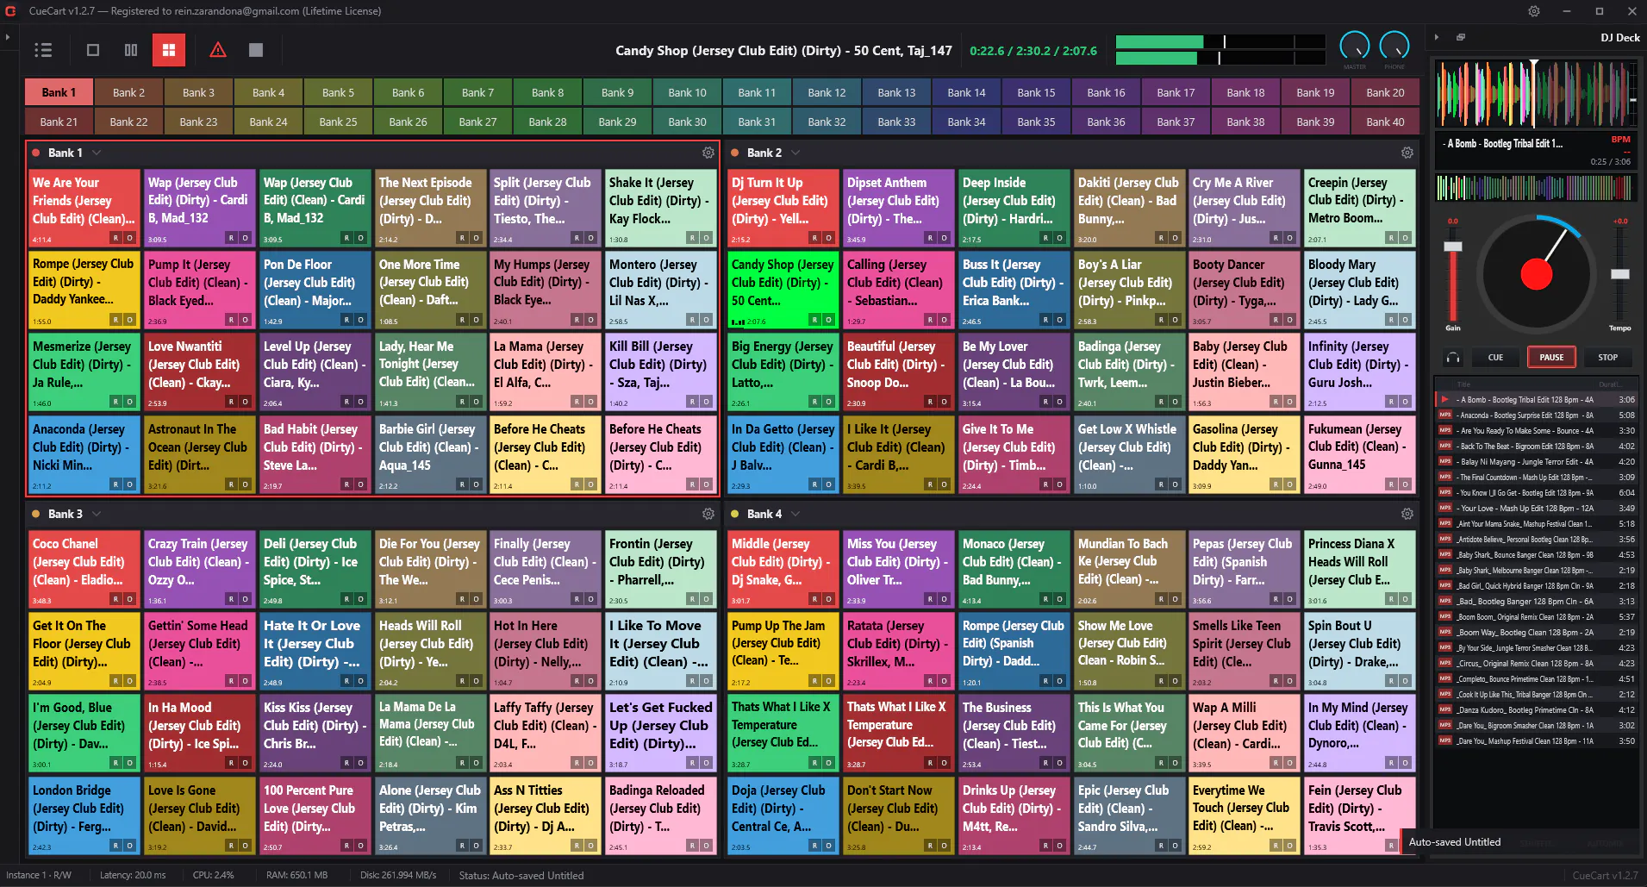Click play arrow beside A Bomb playlist row
Image resolution: width=1647 pixels, height=887 pixels.
(1444, 399)
